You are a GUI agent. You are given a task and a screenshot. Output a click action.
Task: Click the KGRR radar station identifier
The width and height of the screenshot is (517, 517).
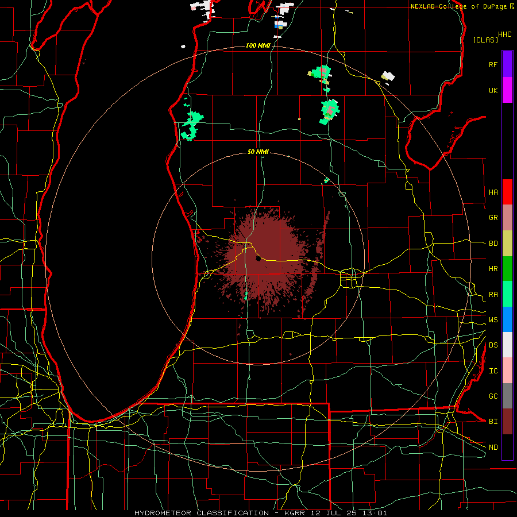click(295, 513)
